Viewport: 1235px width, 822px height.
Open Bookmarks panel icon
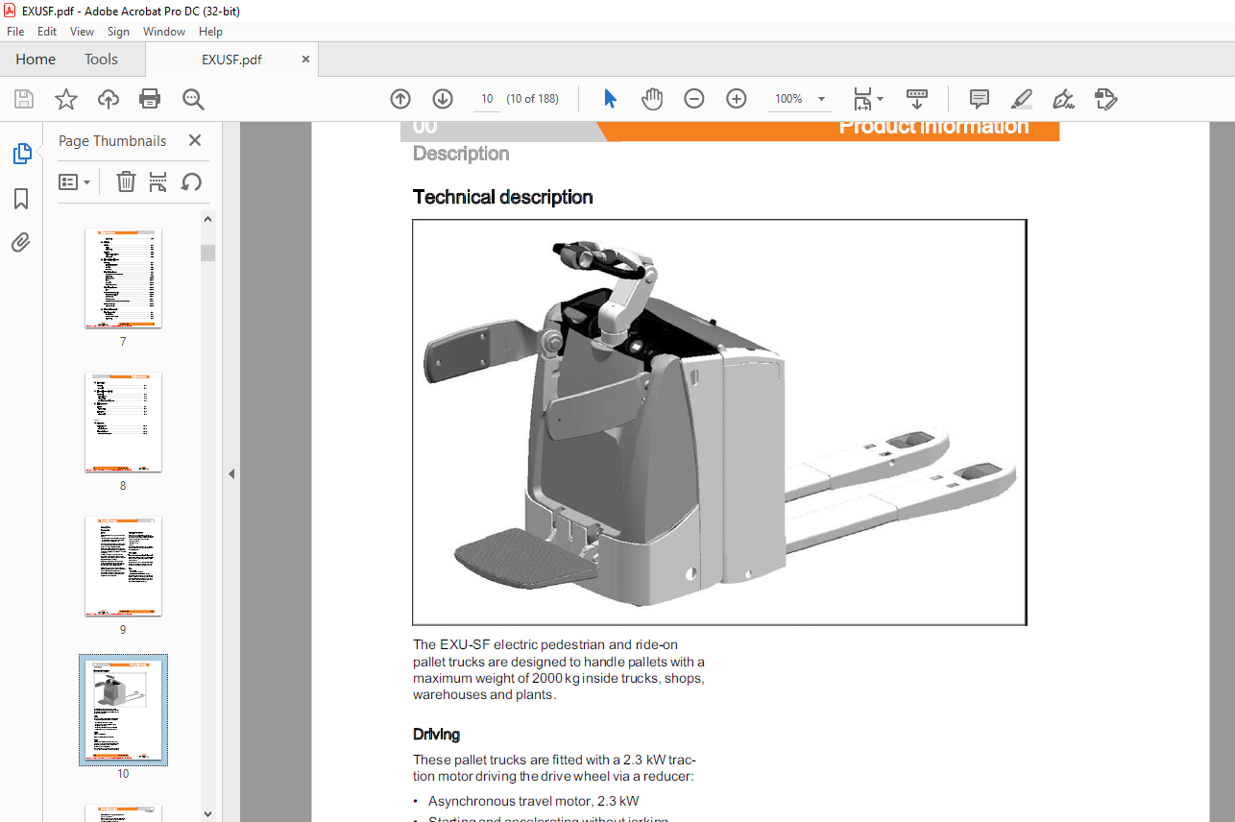[x=21, y=199]
